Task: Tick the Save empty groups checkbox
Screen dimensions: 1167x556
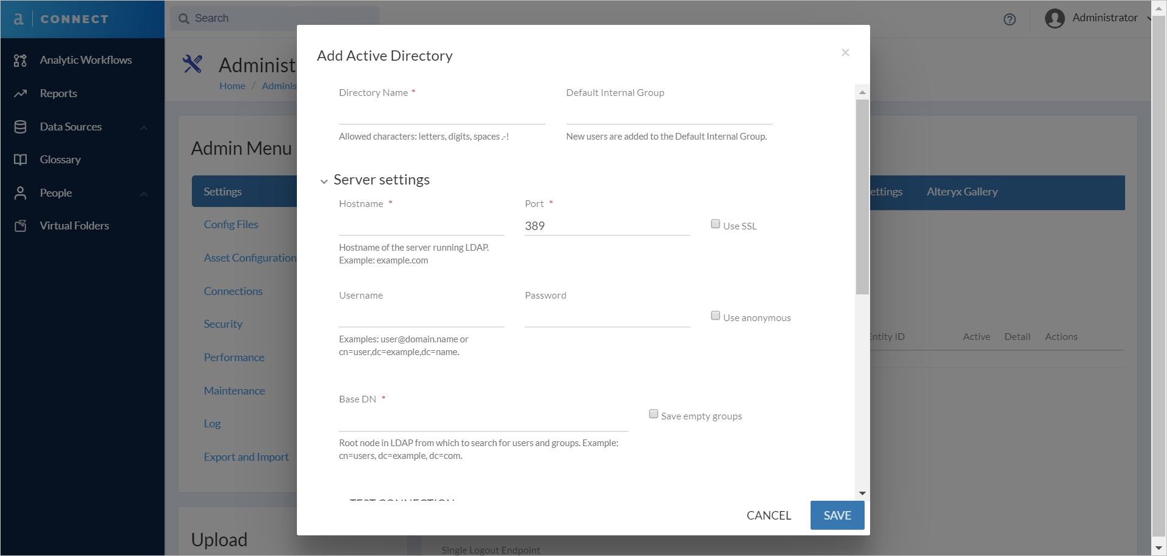Action: point(653,414)
